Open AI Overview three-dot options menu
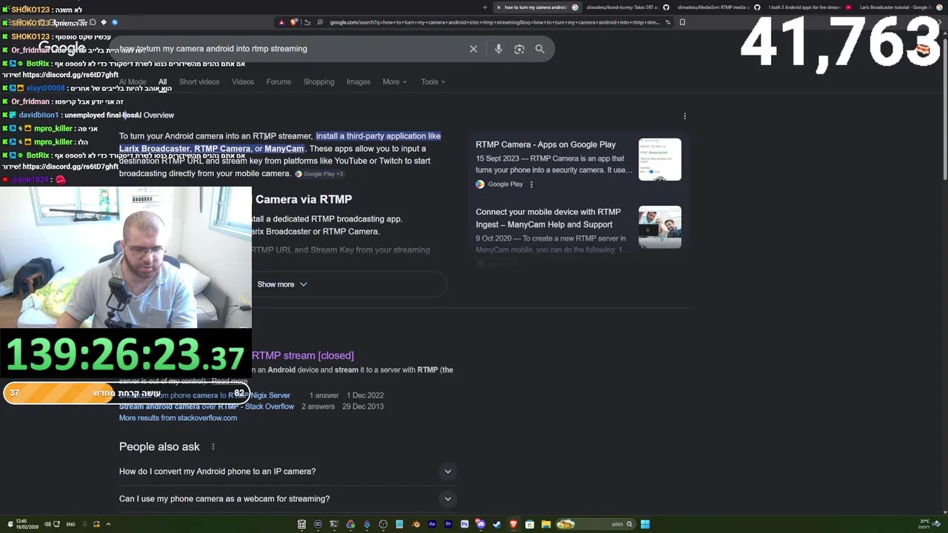 [x=684, y=116]
